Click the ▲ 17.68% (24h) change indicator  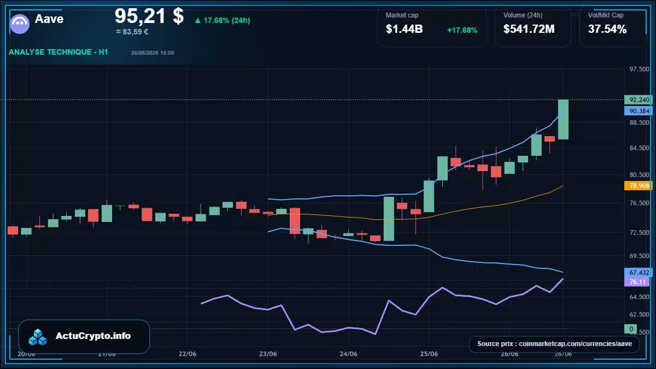coord(222,20)
